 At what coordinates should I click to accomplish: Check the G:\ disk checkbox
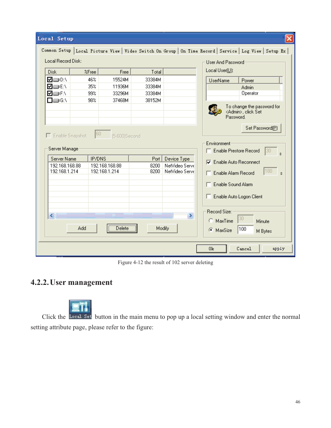coord(50,101)
